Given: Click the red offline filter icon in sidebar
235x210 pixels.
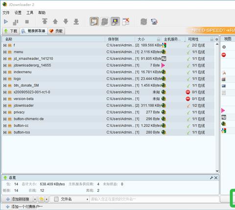Looking at the screenshot, I should coord(224,55).
